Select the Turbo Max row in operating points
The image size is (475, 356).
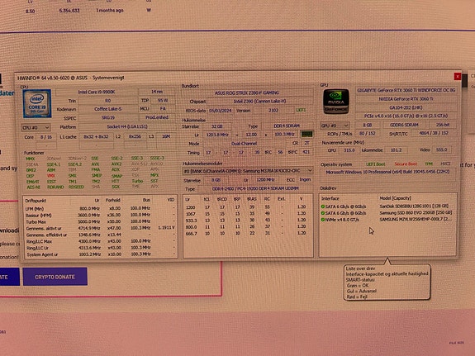tap(100, 221)
